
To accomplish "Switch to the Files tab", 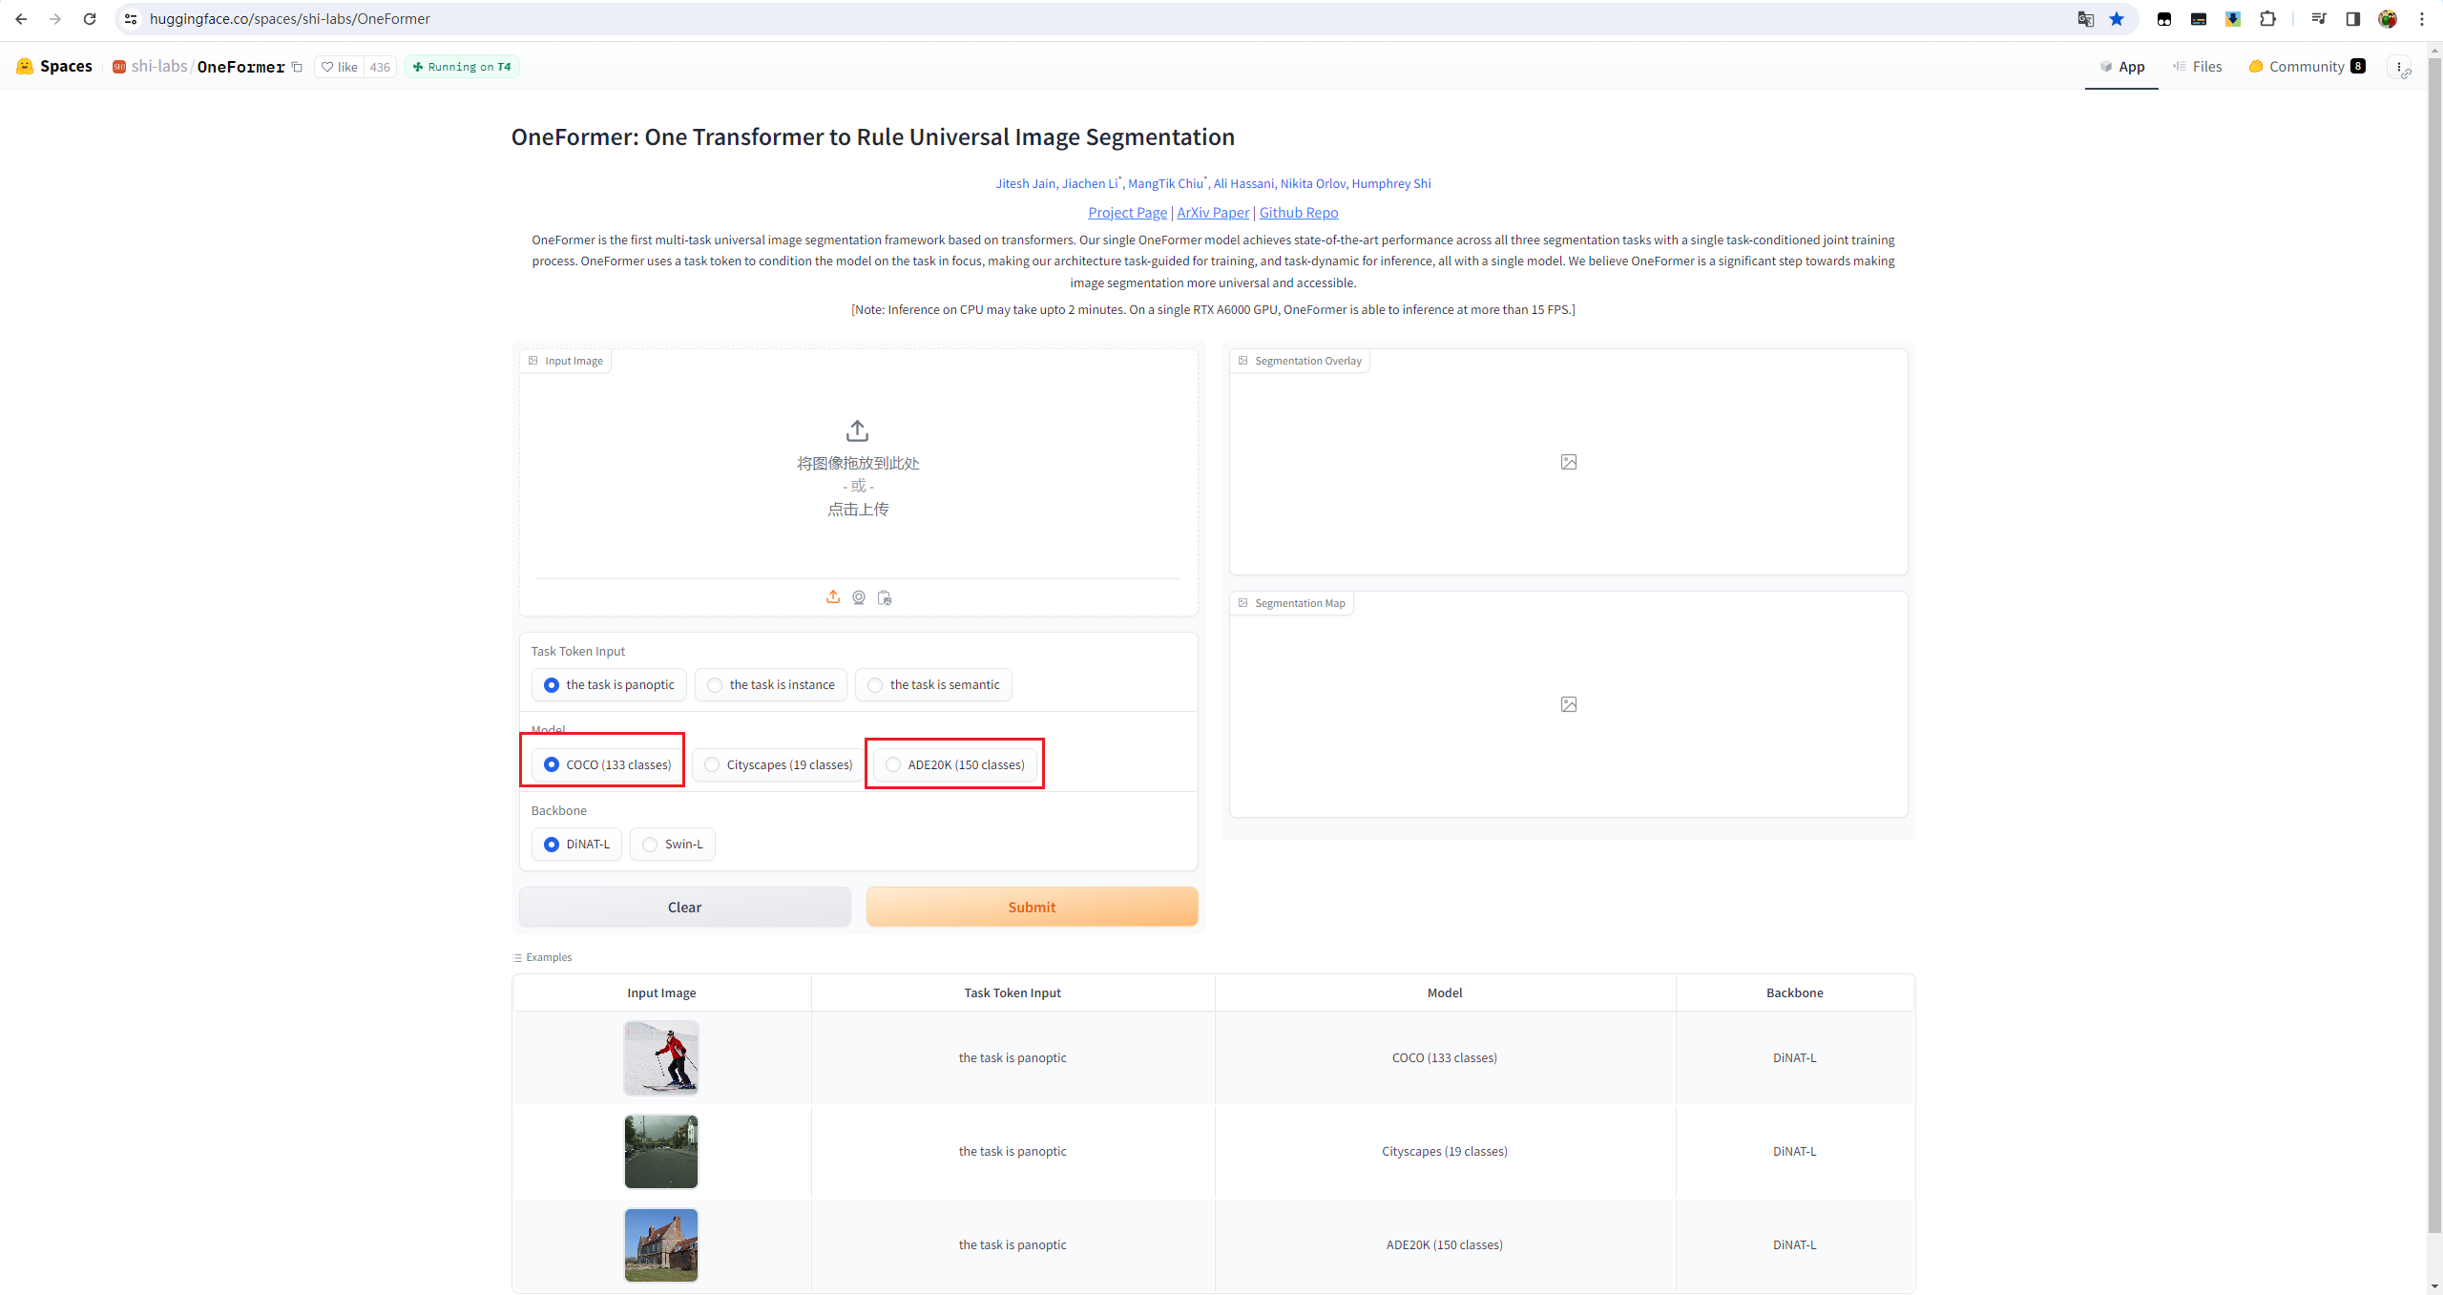I will 2198,67.
